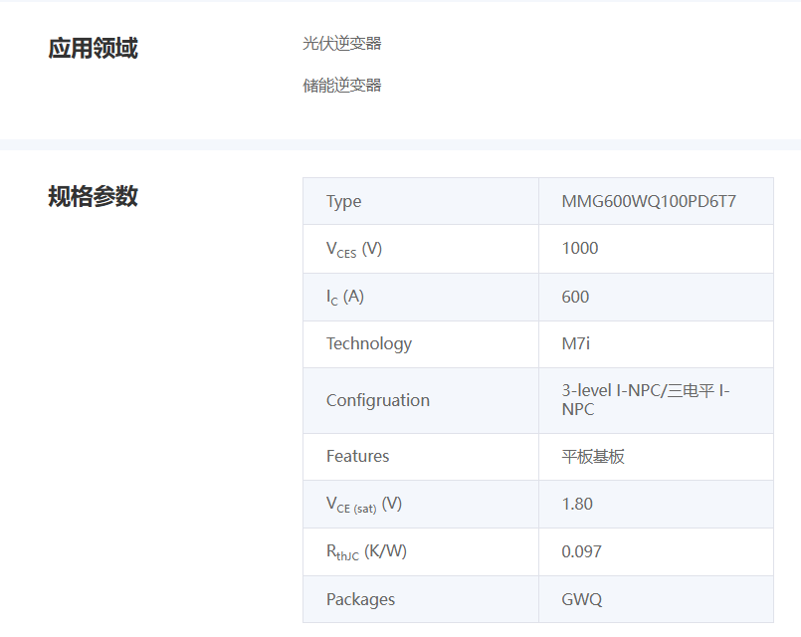
Task: Click the 1000 voltage value cell
Action: (580, 249)
